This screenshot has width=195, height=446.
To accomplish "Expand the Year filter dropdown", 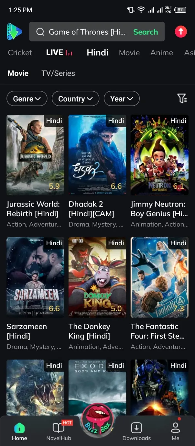I will tap(122, 99).
